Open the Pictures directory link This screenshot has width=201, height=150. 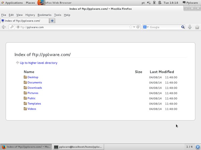(33, 93)
